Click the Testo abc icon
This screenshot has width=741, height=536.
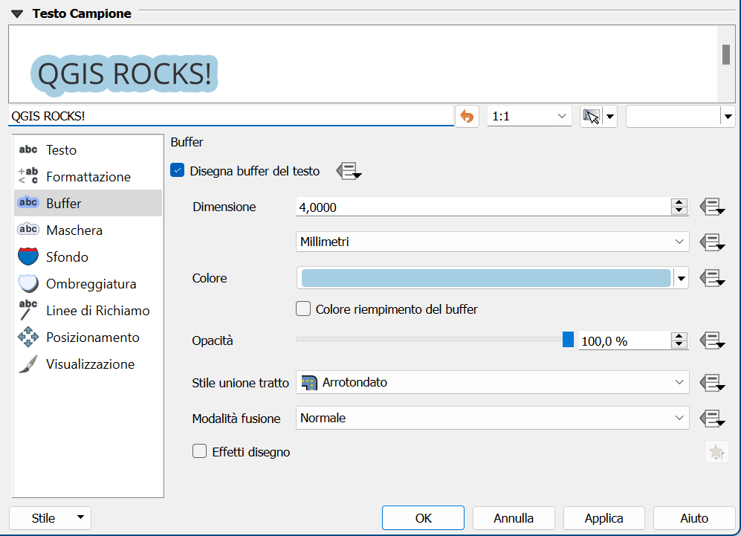(x=28, y=149)
